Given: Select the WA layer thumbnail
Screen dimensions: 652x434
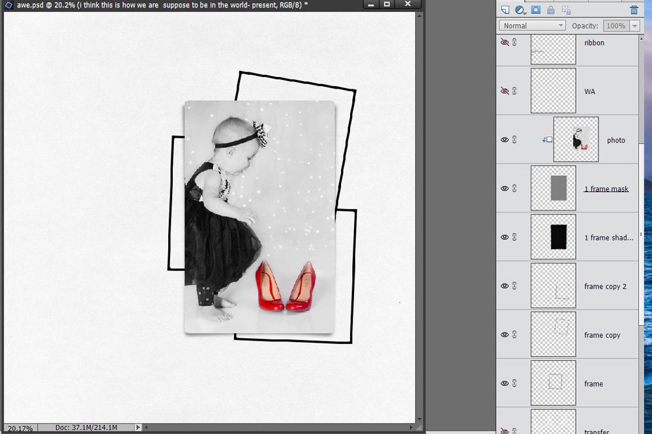Looking at the screenshot, I should pos(554,91).
